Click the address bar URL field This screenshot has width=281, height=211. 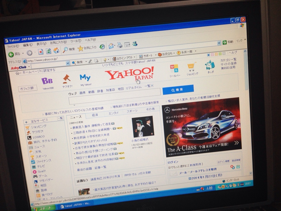(120, 52)
